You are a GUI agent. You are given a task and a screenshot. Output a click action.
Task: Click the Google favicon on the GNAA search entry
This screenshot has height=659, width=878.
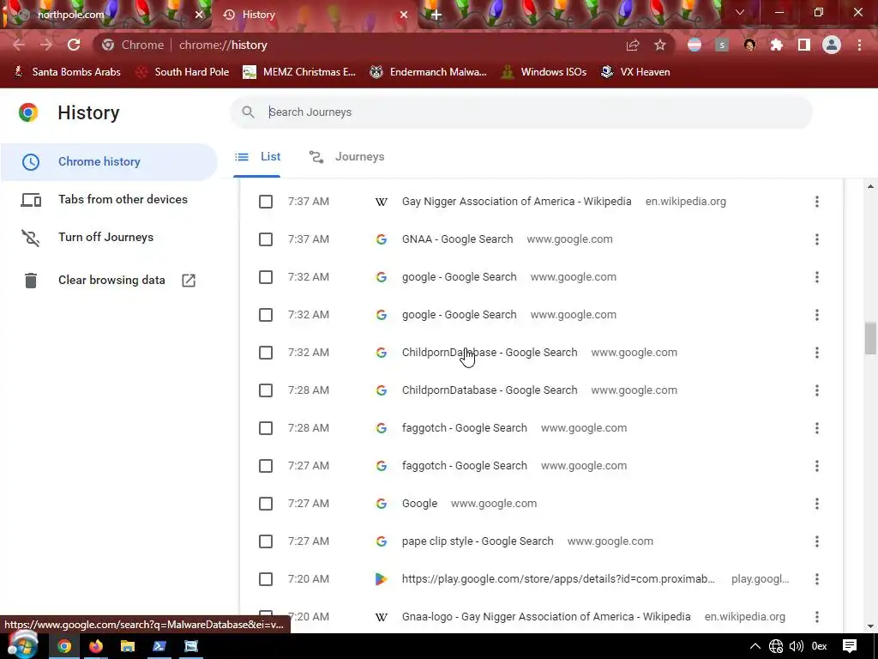point(382,239)
